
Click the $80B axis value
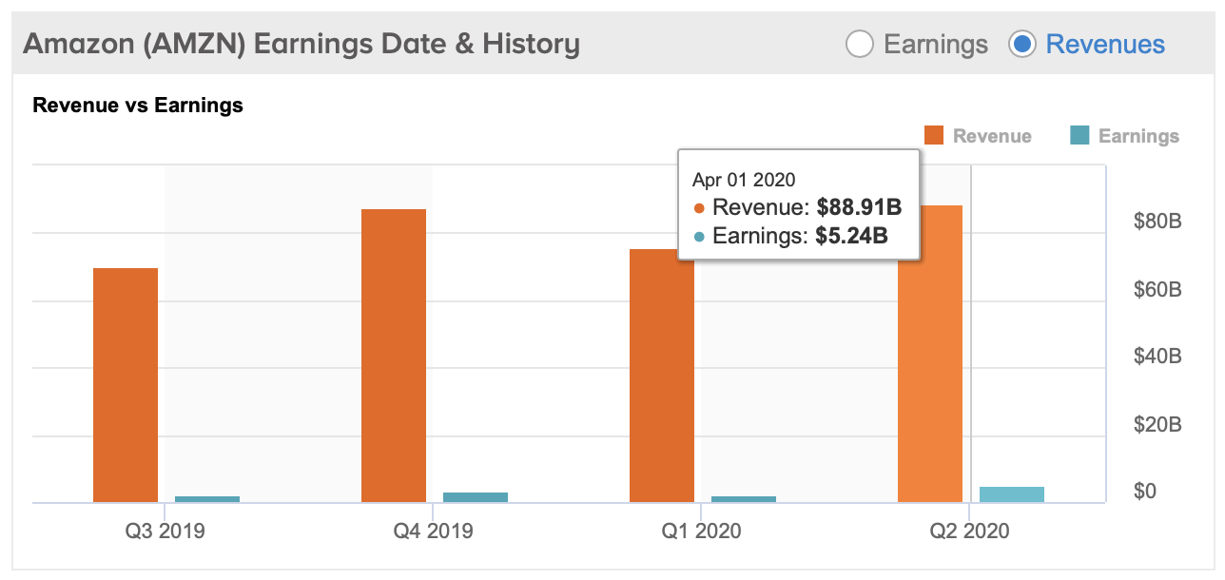click(x=1157, y=222)
